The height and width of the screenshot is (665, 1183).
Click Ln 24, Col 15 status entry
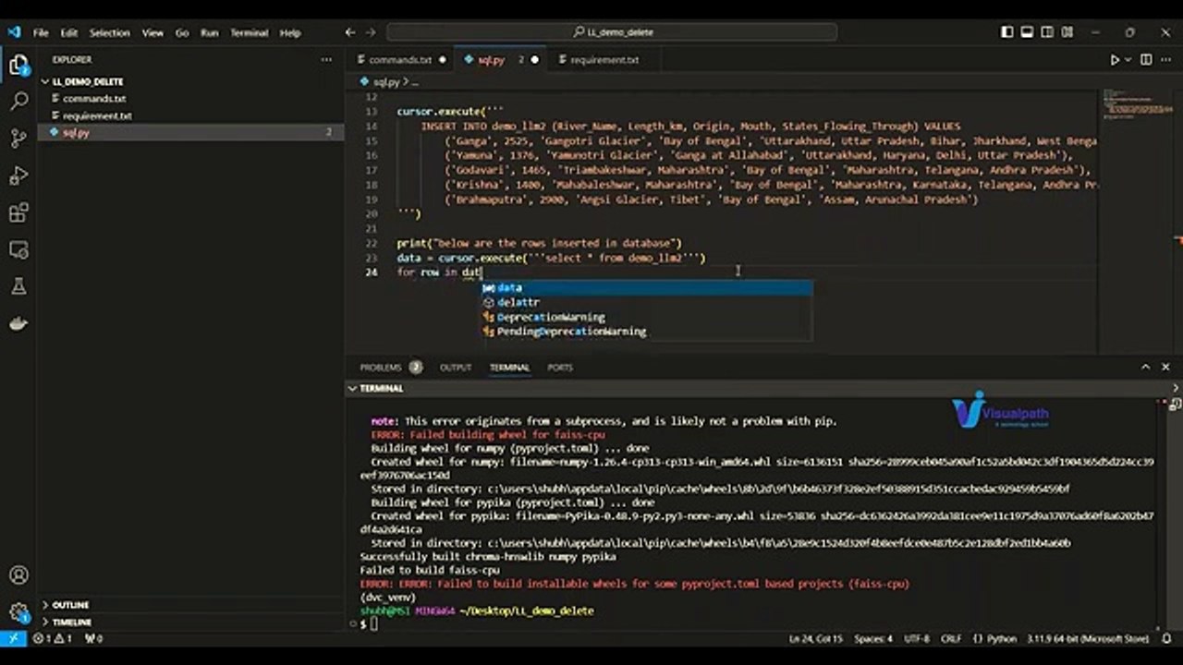coord(815,638)
